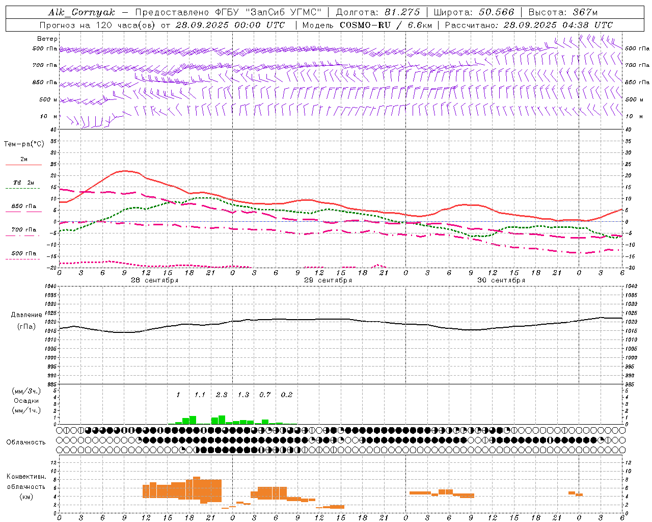Image resolution: width=652 pixels, height=522 pixels.
Task: Click the Конвективн. convective cloud label
Action: [26, 477]
